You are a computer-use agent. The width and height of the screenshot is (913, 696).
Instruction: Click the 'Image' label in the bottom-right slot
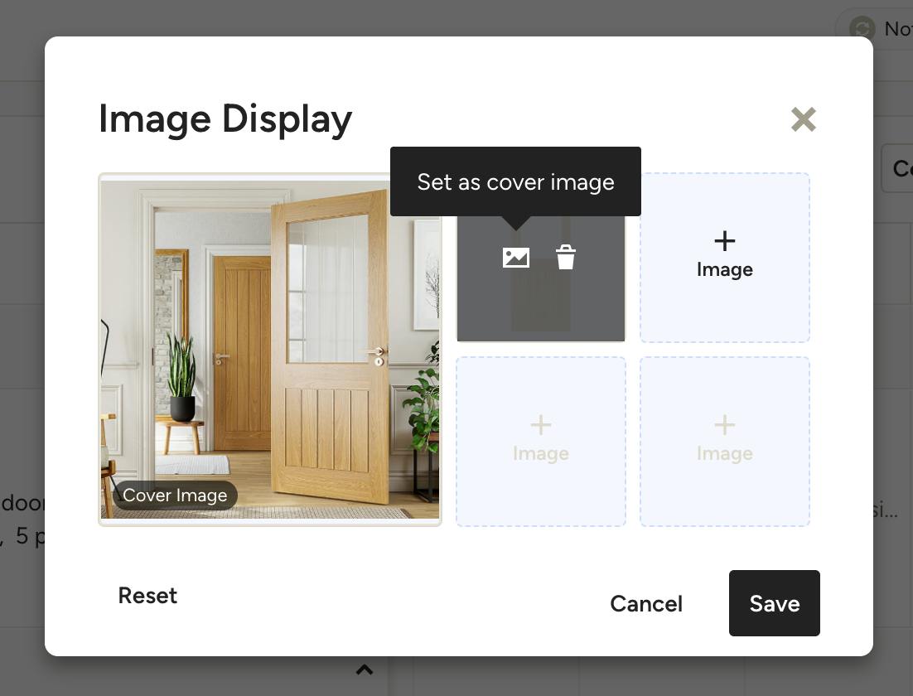(x=724, y=453)
